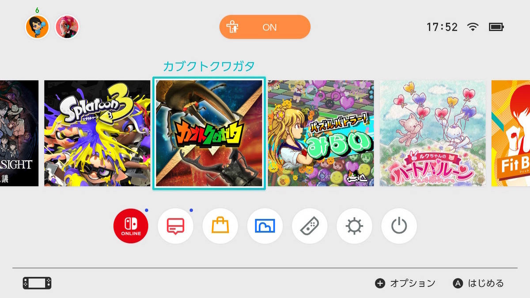Open the News icon
Screen dimensions: 530x298
coord(175,226)
